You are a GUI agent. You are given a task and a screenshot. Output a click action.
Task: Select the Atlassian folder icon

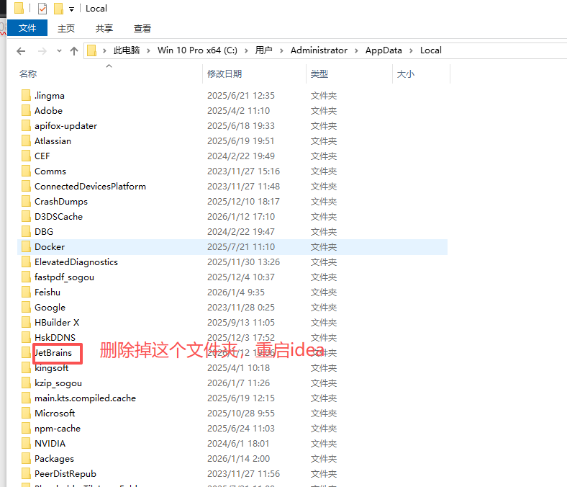tap(26, 141)
